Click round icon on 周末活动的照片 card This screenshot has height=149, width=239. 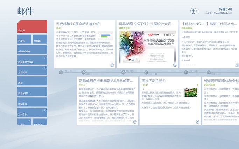coord(197,122)
